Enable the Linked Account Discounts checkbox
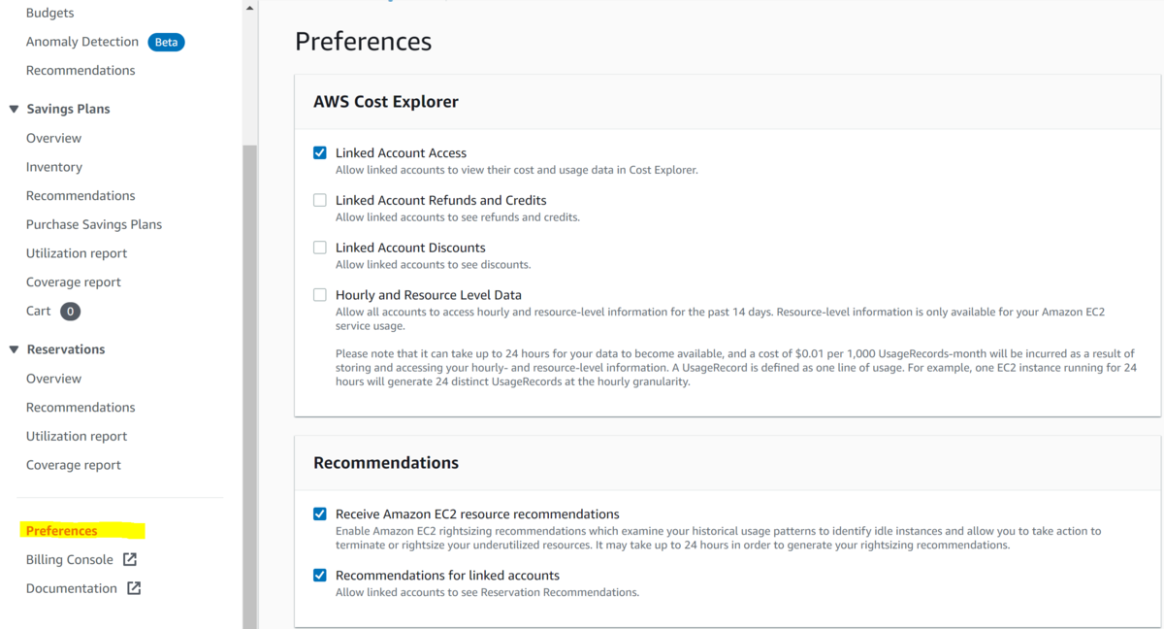Image resolution: width=1164 pixels, height=629 pixels. [x=320, y=248]
